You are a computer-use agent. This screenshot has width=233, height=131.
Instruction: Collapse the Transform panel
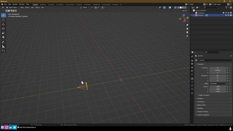tap(201, 64)
